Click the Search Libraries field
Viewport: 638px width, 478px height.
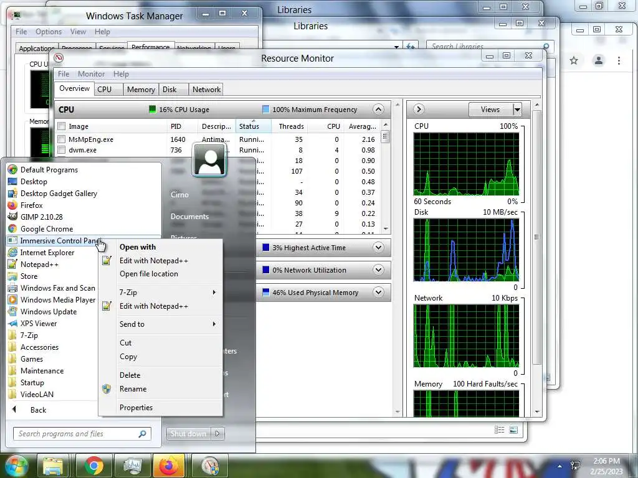click(x=490, y=46)
